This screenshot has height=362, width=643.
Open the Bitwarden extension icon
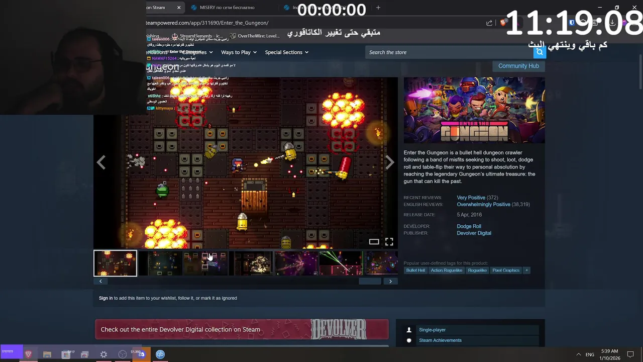click(572, 23)
